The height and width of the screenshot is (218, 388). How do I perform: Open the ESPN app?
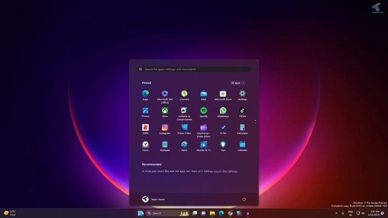tap(145, 129)
